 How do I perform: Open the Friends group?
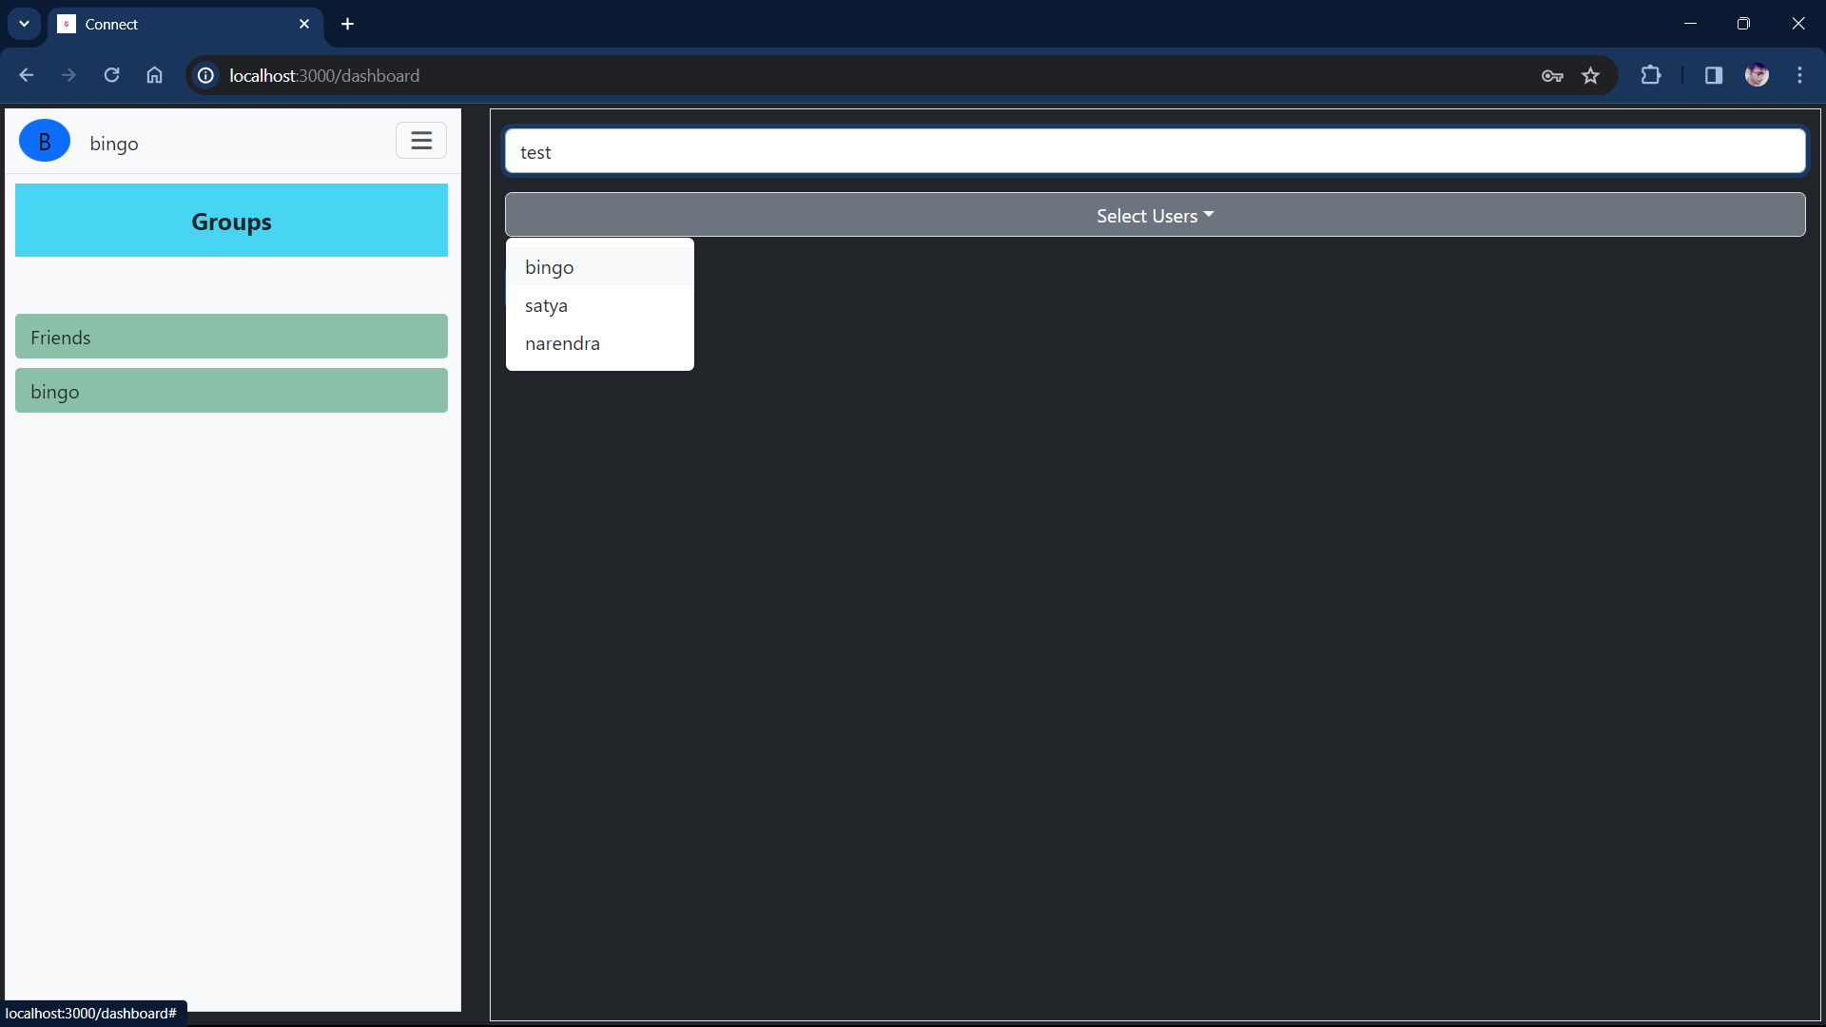pyautogui.click(x=231, y=337)
